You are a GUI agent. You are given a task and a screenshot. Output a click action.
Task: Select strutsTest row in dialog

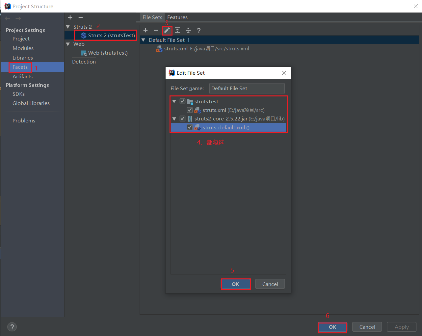pos(228,101)
